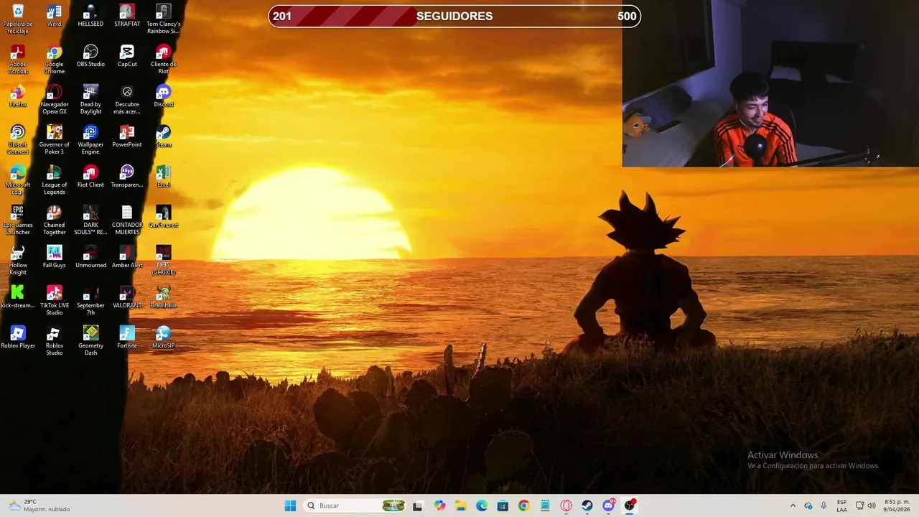This screenshot has height=517, width=919.
Task: Open Task View from the taskbar
Action: [418, 506]
